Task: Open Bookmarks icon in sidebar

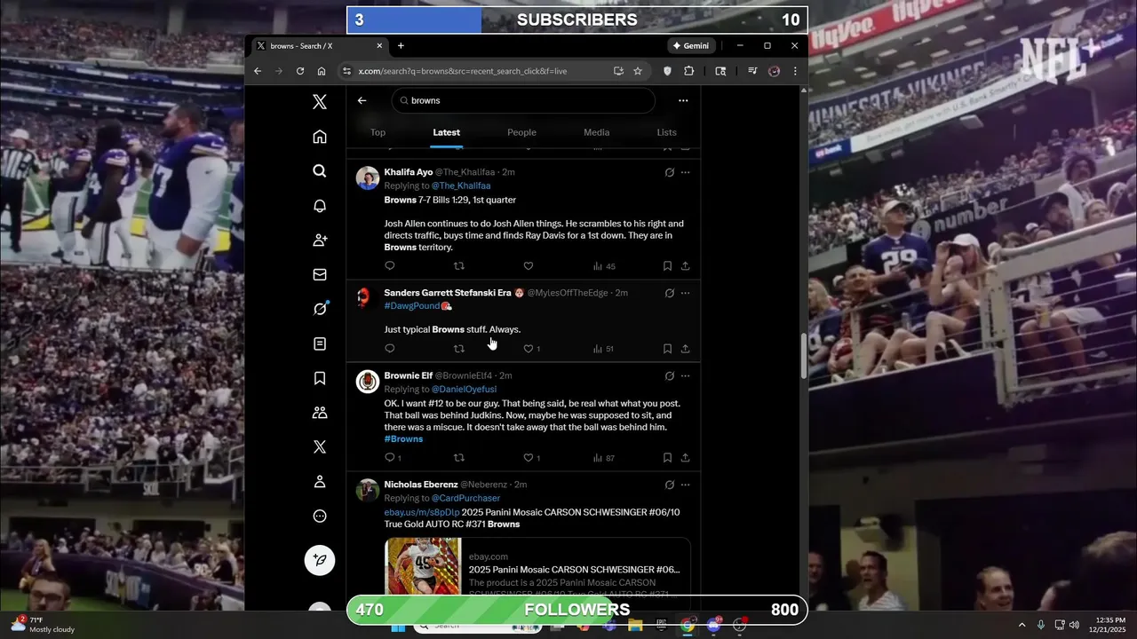Action: 320,378
